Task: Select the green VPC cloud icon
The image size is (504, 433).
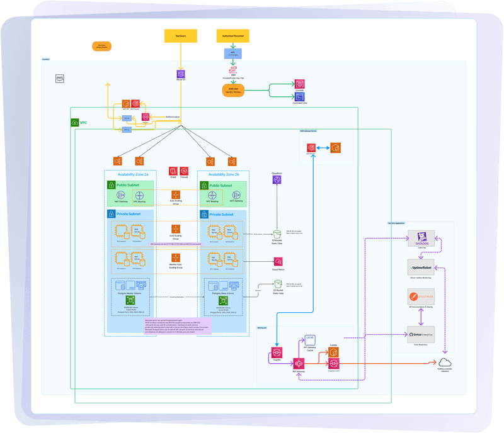Action: (x=74, y=122)
